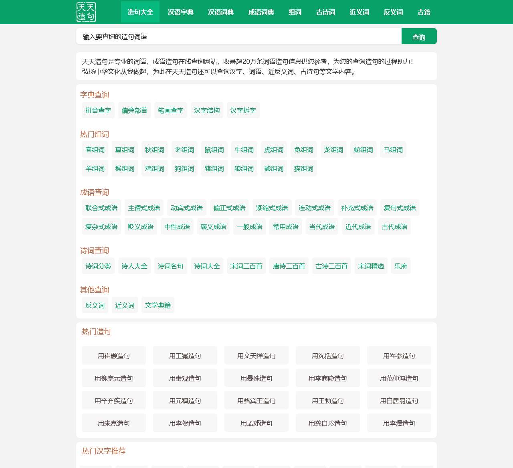Select the 用范仲淹造句 button
This screenshot has width=513, height=468.
(x=399, y=378)
